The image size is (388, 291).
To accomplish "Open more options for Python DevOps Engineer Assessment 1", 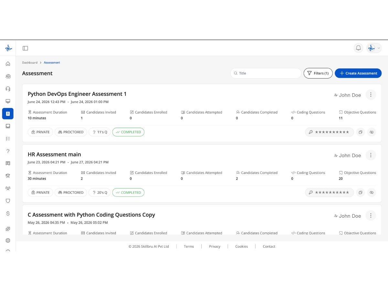I will (x=371, y=95).
